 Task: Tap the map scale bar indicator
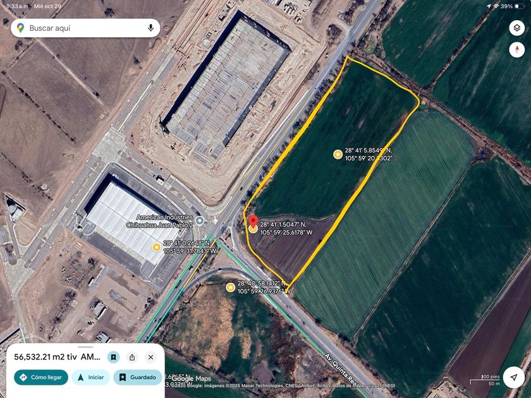[x=485, y=380]
